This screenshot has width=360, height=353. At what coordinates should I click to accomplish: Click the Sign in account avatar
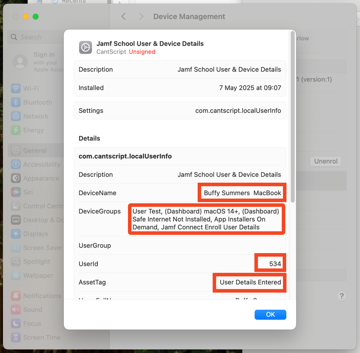(x=20, y=62)
